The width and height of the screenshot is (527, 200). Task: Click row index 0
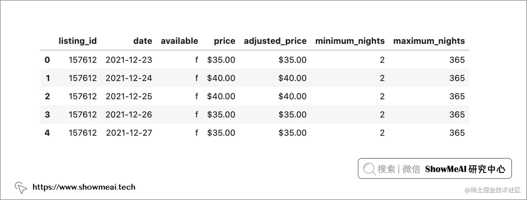pos(47,60)
